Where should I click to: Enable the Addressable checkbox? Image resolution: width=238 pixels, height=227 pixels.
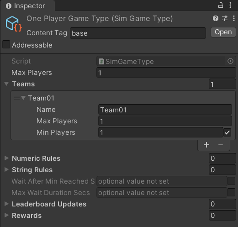(6, 44)
